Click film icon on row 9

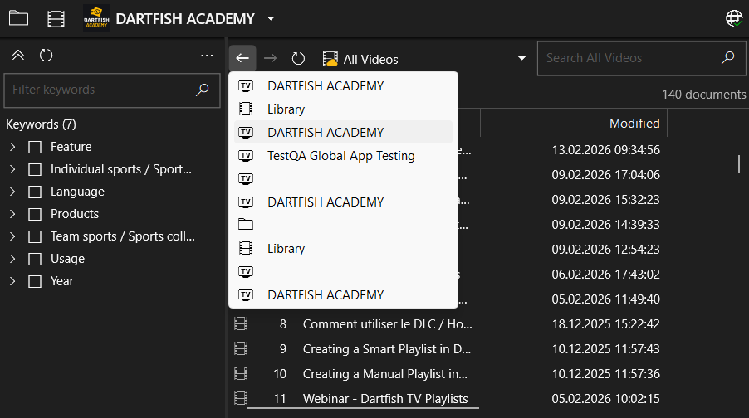pos(241,349)
